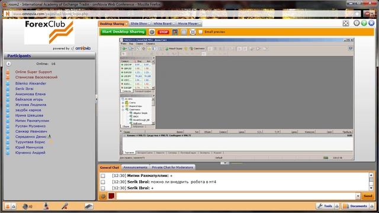The image size is (379, 213).
Task: Open Private Chat for Moderators tab
Action: (x=172, y=167)
